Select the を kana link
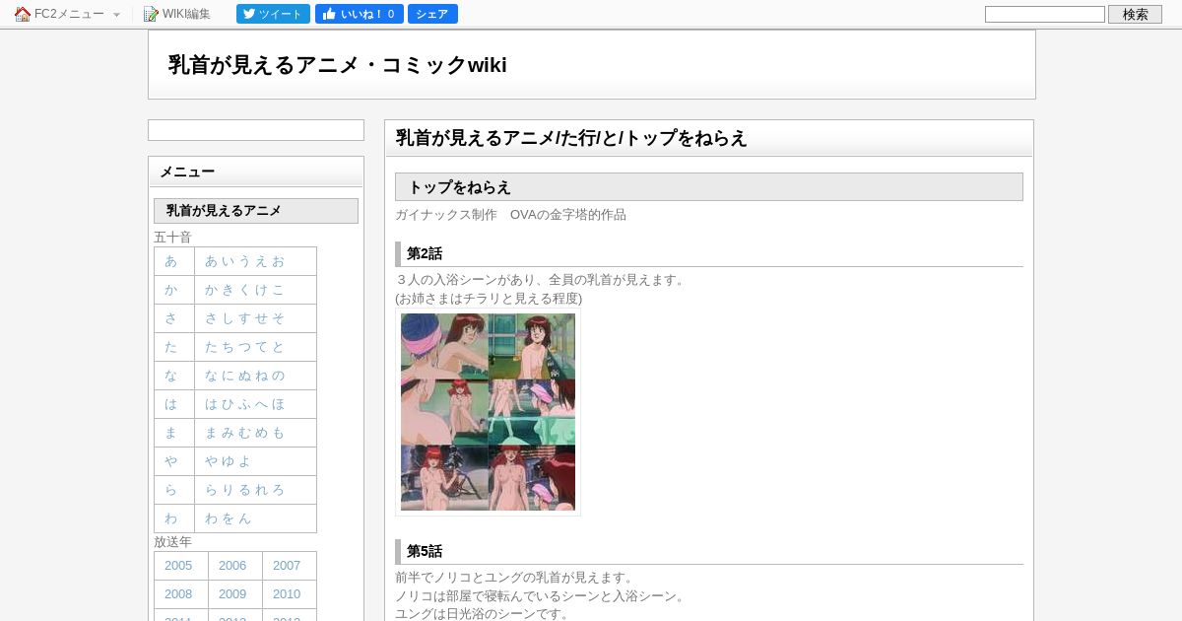1182x621 pixels. 229,518
